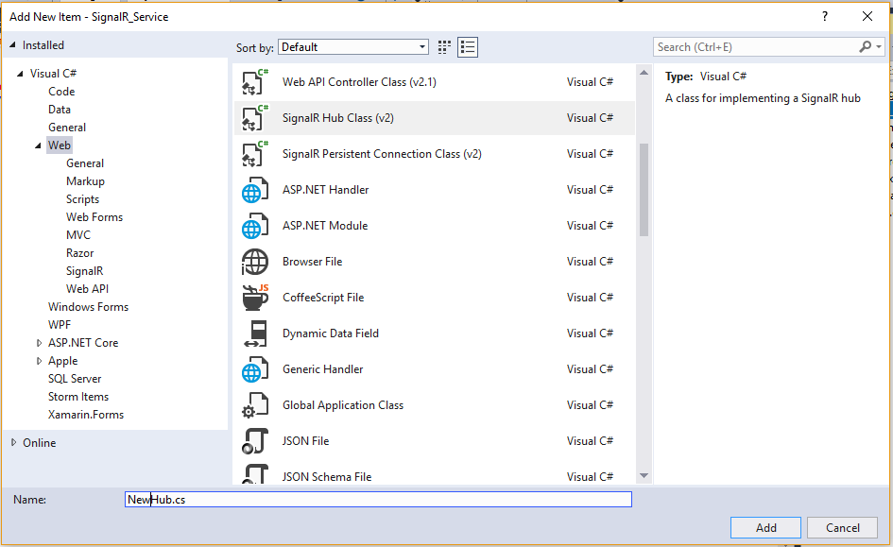
Task: Select the Web API category
Action: point(87,289)
